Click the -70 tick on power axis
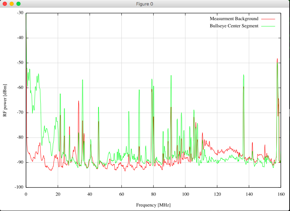This screenshot has width=290, height=211. click(20, 113)
